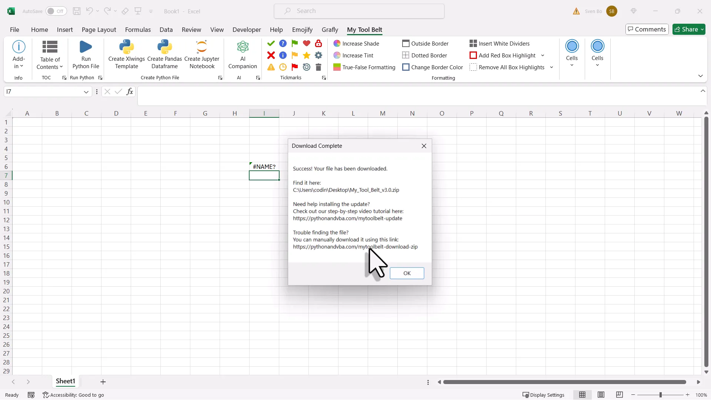Insert the green checkmark tickmark
The width and height of the screenshot is (711, 400).
point(271,44)
